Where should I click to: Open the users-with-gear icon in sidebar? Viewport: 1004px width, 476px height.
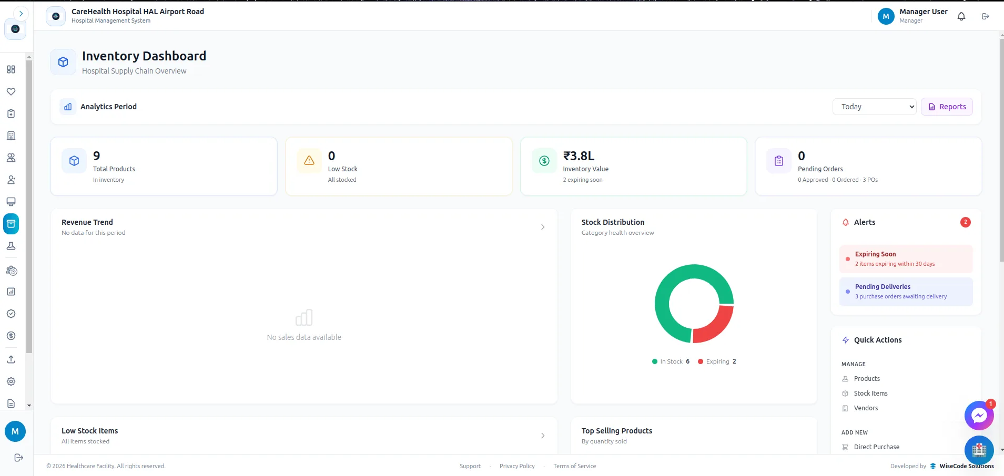click(x=11, y=271)
